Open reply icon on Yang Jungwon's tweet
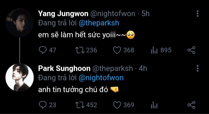The image size is (209, 114). point(43,50)
